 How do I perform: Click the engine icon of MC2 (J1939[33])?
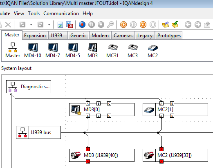coord(149,155)
